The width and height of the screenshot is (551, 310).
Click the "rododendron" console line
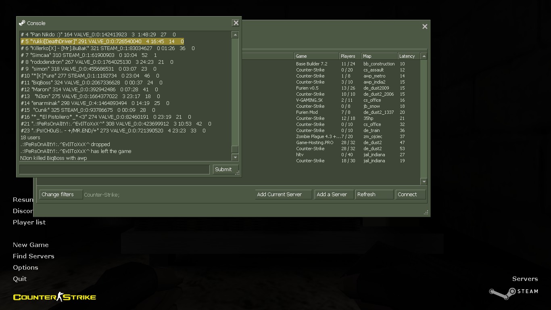97,62
